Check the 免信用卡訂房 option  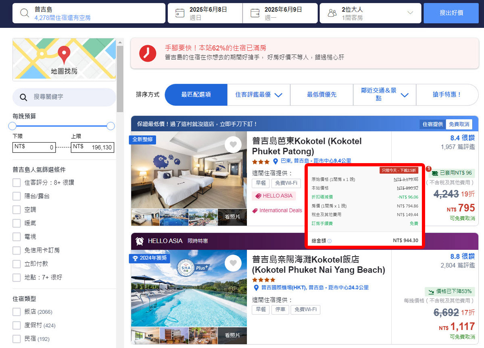click(x=17, y=250)
